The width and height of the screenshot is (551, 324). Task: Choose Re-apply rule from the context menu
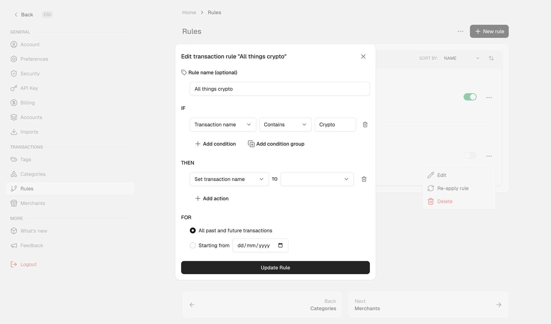point(453,188)
